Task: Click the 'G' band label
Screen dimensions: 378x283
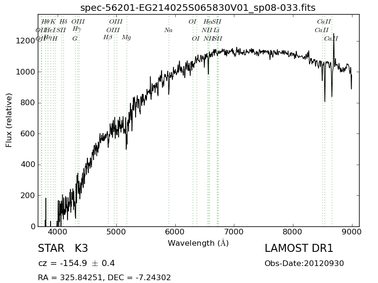Action: tap(75, 39)
